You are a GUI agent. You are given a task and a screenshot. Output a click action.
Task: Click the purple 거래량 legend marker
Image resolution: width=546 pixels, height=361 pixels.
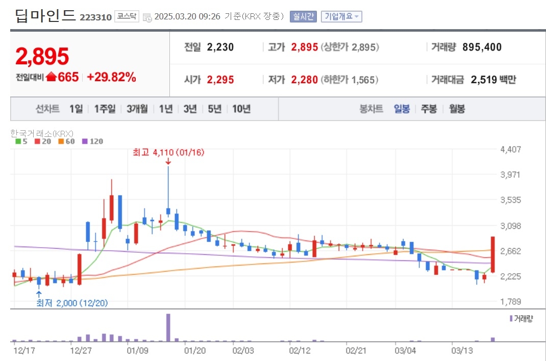pos(511,318)
